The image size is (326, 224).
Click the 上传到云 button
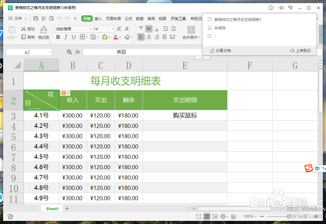pyautogui.click(x=300, y=50)
